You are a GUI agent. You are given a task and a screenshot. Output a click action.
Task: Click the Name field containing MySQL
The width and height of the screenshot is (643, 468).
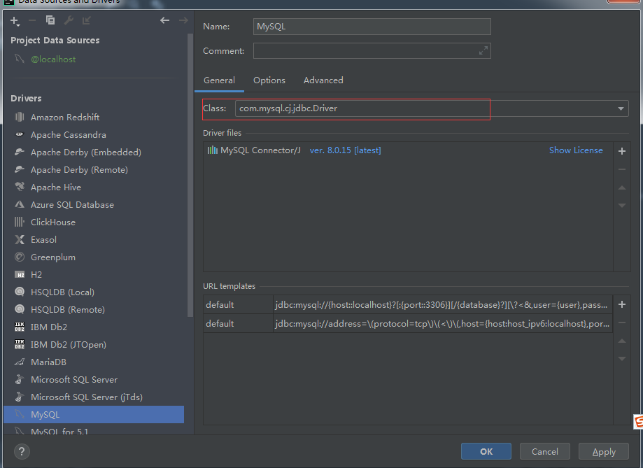pos(372,27)
